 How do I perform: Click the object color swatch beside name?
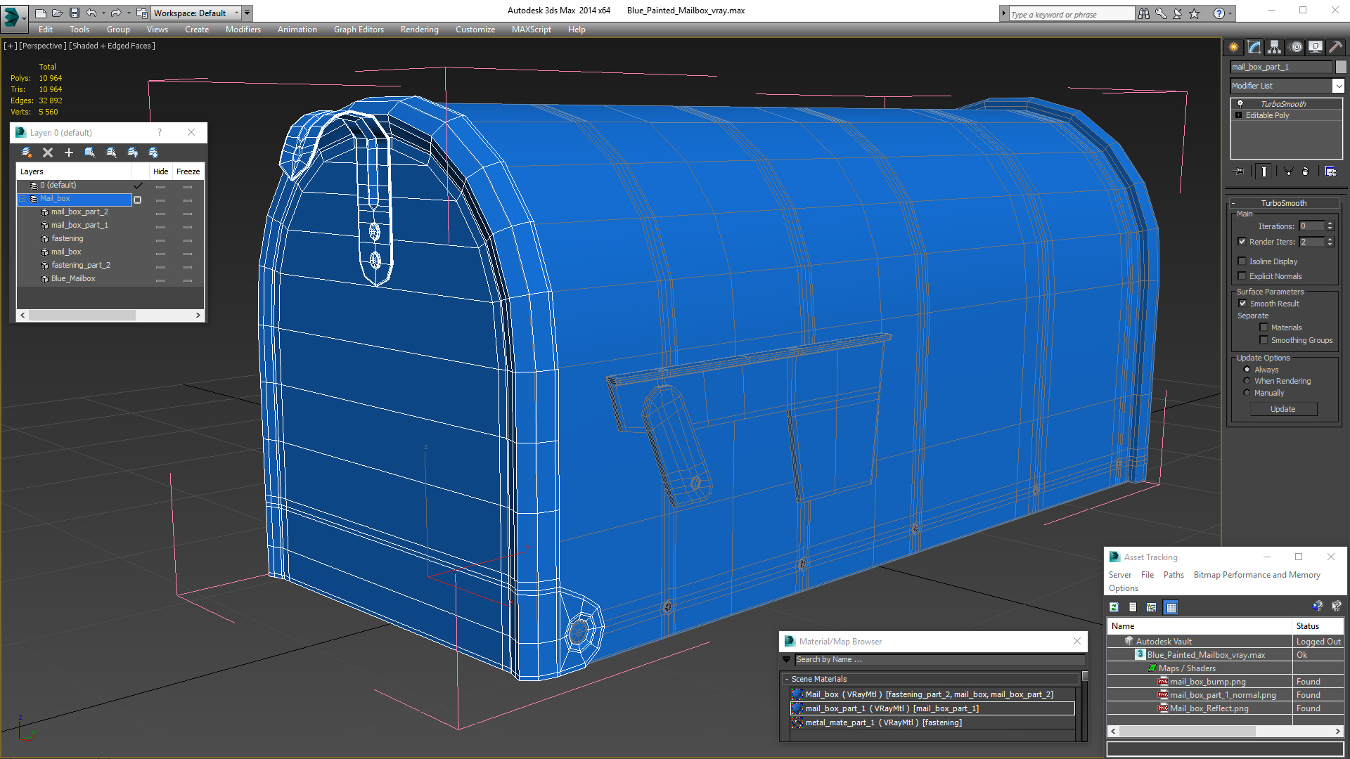[x=1341, y=67]
